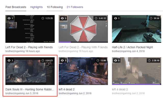Click purple watch progress bar on Umbrella video
Screen dimensions: 163x98
pos(65,42)
